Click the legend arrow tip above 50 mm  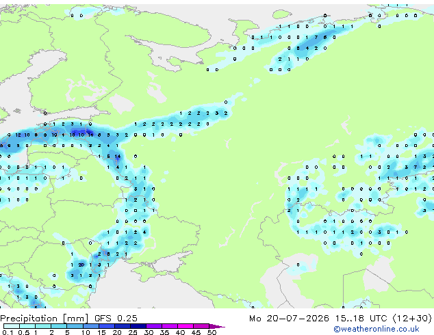(217, 326)
